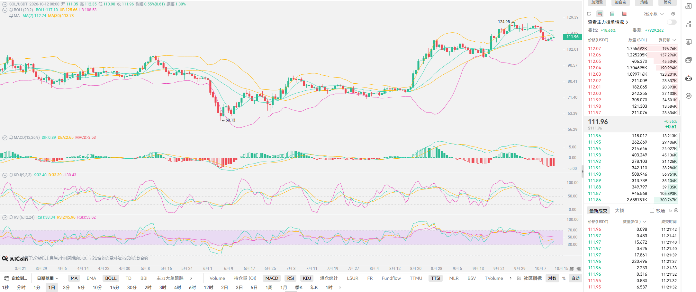
Task: Show buy orders only in order book
Action: point(612,14)
